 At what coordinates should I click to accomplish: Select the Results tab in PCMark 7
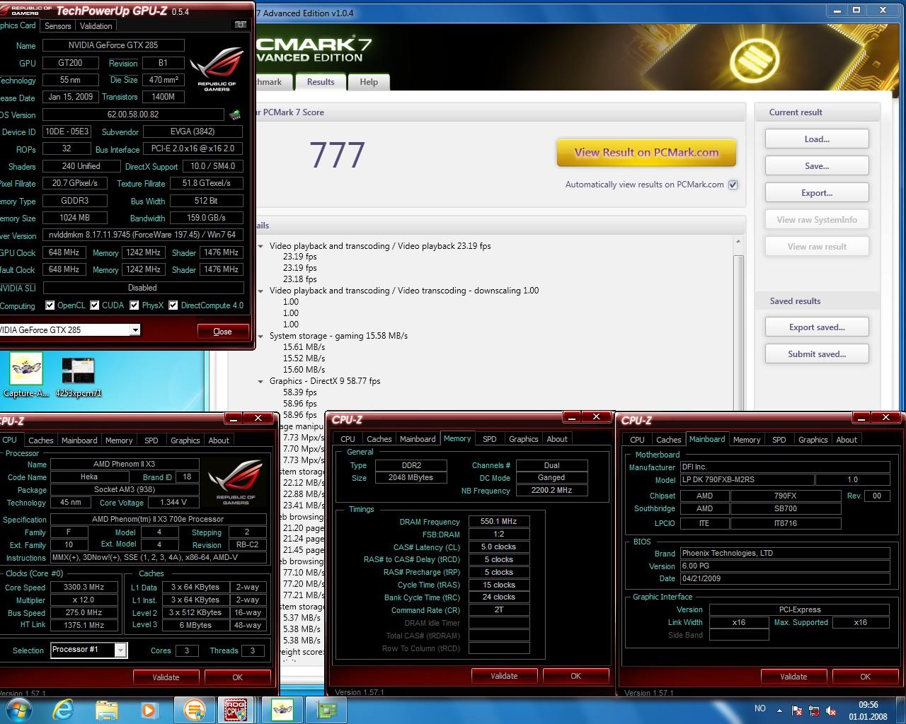pos(321,82)
